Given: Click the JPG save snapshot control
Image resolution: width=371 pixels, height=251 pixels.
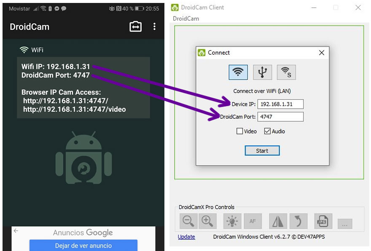Looking at the screenshot, I should click(x=323, y=221).
